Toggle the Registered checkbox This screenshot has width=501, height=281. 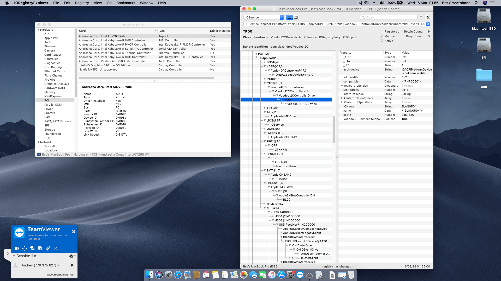click(x=382, y=31)
